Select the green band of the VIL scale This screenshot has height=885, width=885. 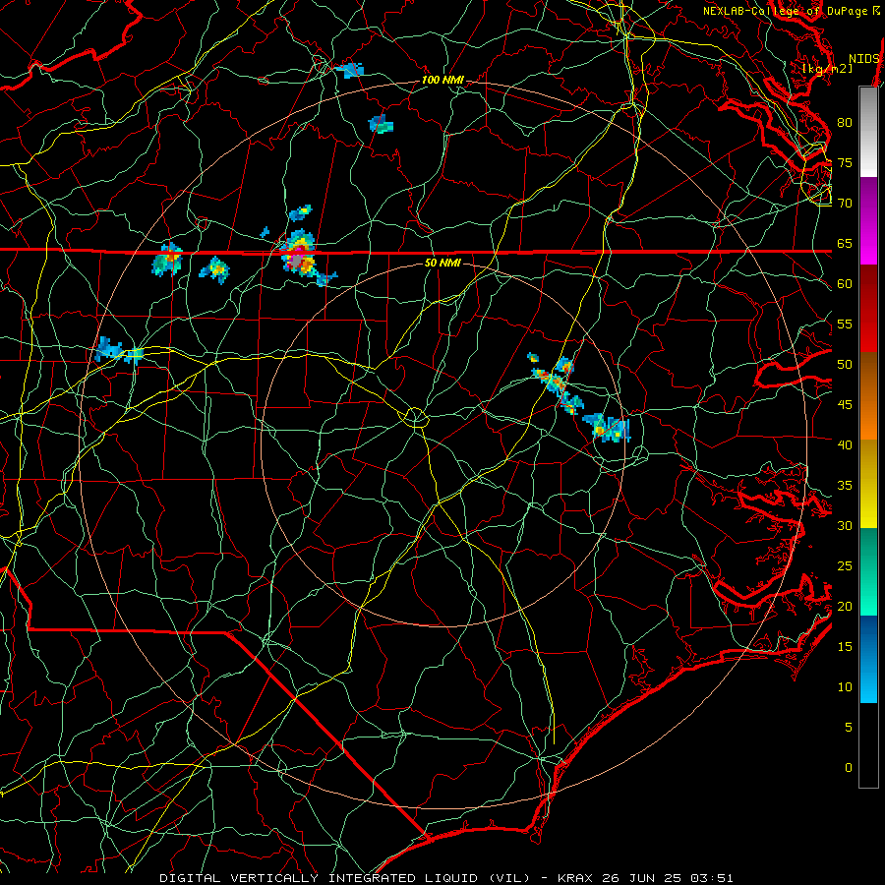(x=868, y=571)
